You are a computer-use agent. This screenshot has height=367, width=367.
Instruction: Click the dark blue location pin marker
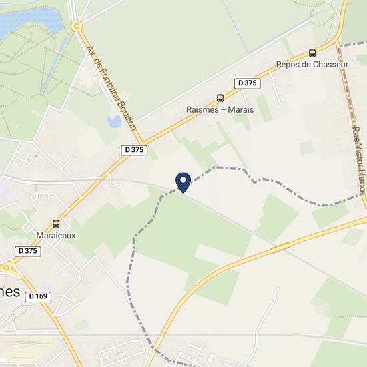[183, 183]
